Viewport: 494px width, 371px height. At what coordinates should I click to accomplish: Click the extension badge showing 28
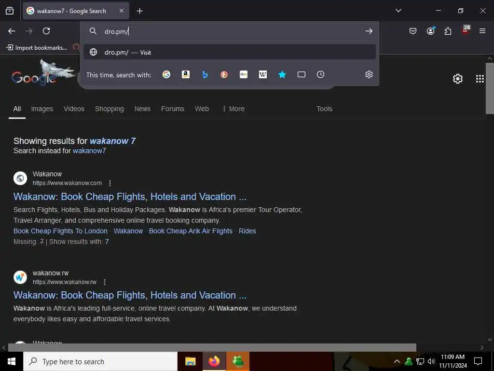tap(466, 29)
